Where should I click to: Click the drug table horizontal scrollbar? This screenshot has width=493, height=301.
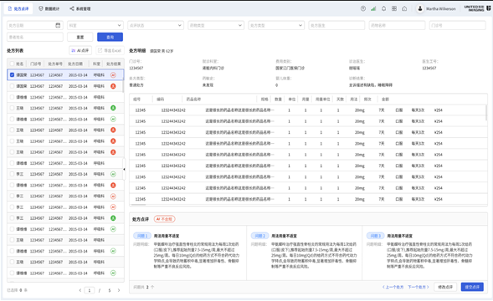click(x=138, y=205)
